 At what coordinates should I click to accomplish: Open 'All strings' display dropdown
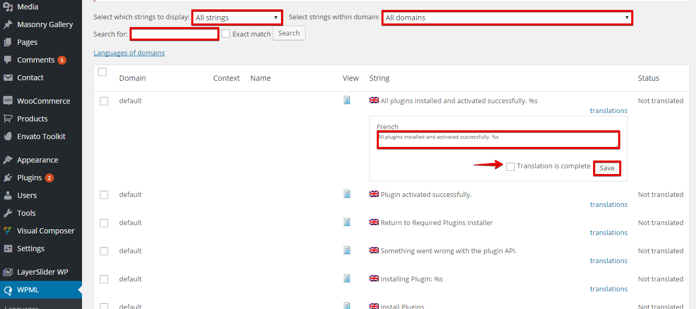tap(237, 17)
